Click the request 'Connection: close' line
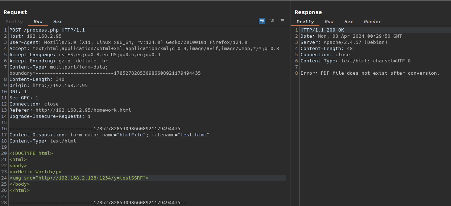451x206 pixels. 34,104
